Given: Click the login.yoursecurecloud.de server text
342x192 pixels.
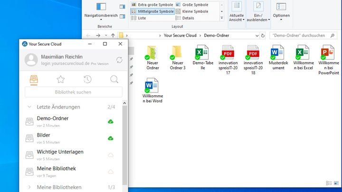Looking at the screenshot, I should click(x=65, y=64).
